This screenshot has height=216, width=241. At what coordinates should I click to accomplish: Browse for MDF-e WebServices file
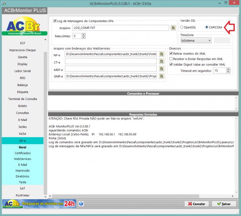pos(162,69)
